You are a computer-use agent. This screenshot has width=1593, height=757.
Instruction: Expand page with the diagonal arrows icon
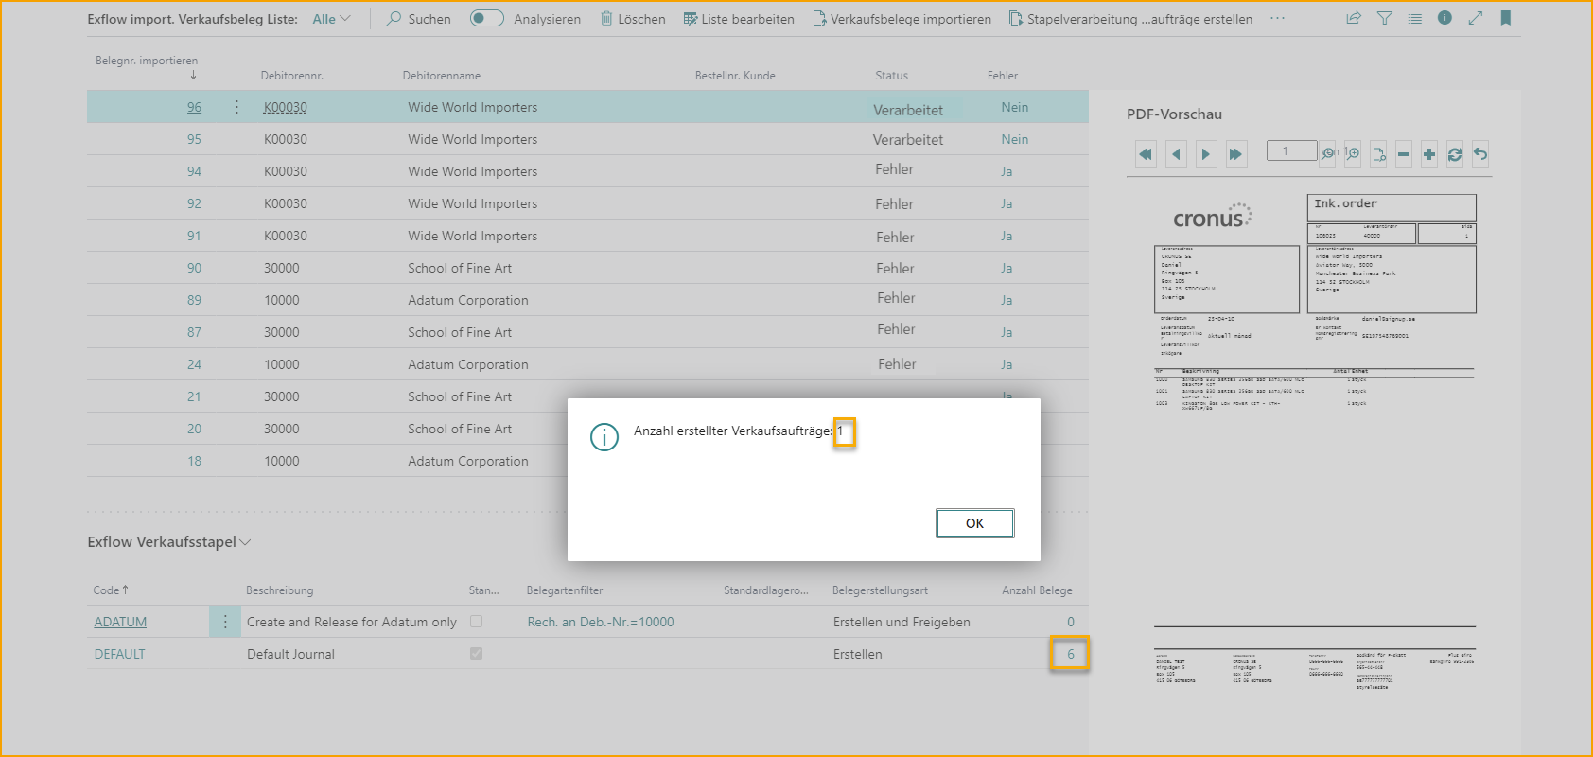coord(1475,18)
